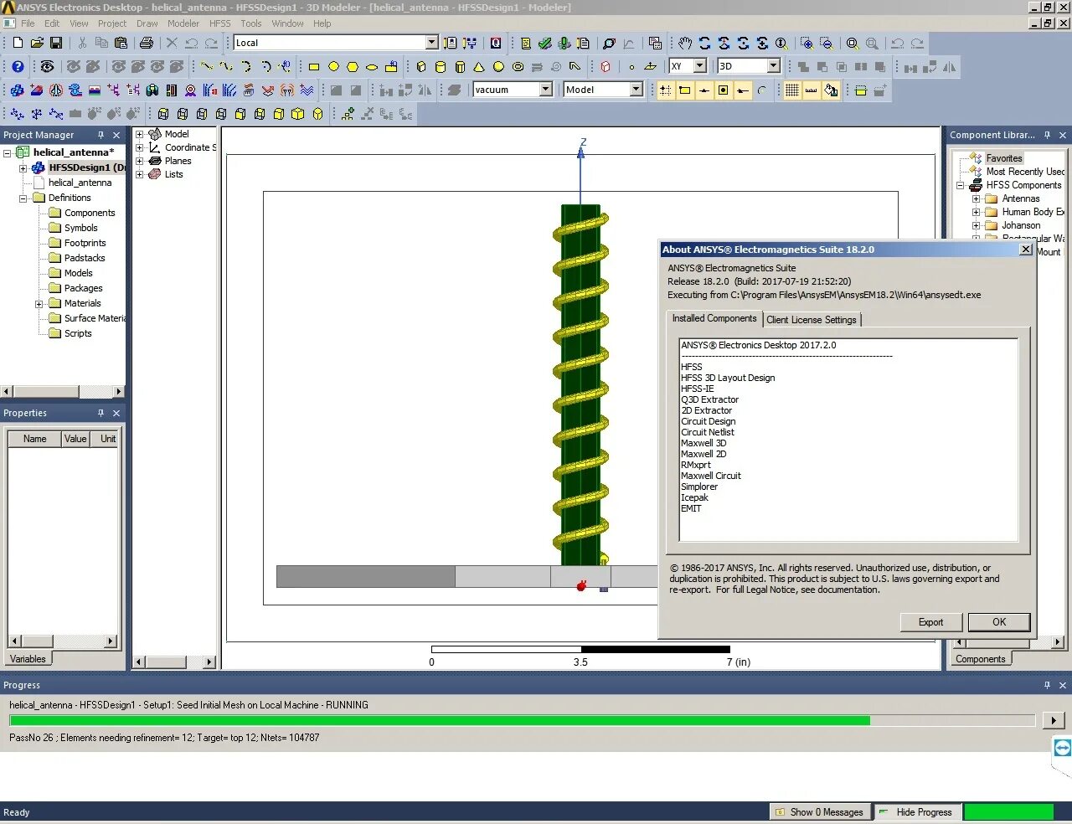1072x824 pixels.
Task: Click the OK button in About dialog
Action: pyautogui.click(x=999, y=622)
